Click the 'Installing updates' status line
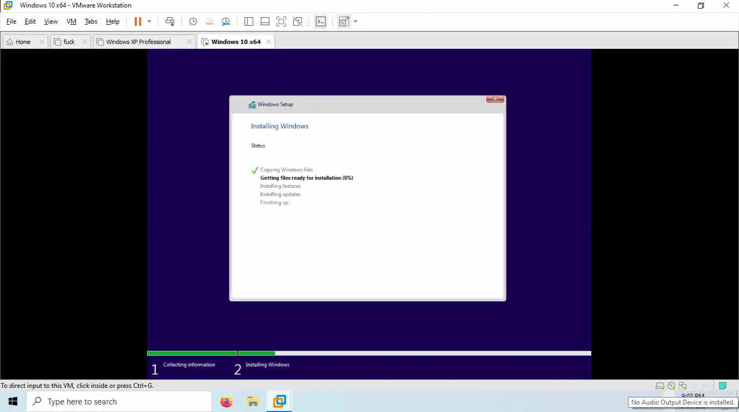The height and width of the screenshot is (412, 739). point(280,194)
